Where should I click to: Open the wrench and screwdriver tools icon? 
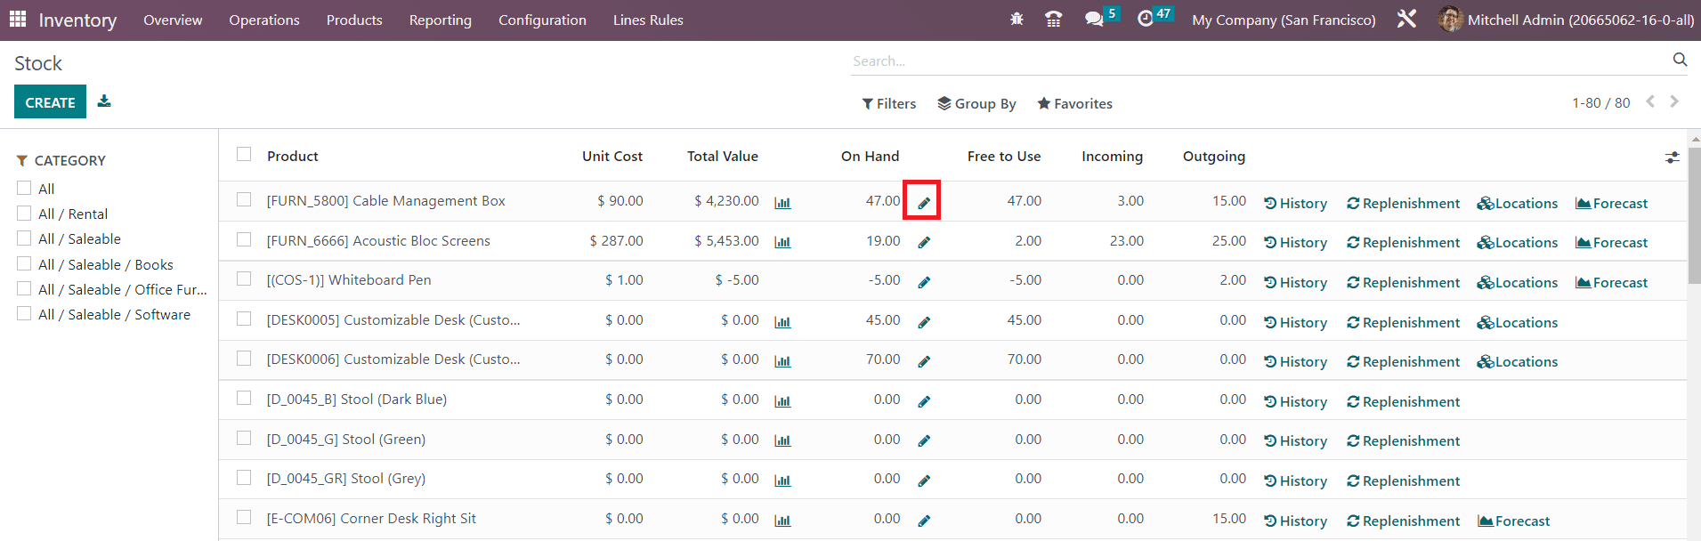(1406, 20)
